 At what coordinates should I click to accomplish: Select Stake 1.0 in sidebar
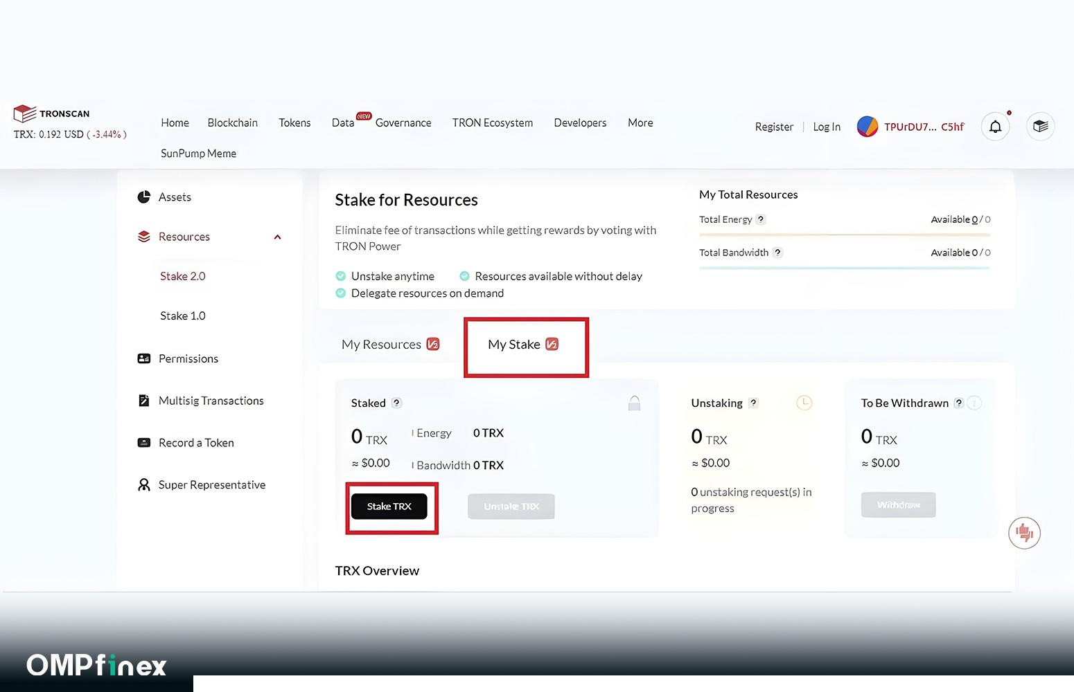(183, 316)
